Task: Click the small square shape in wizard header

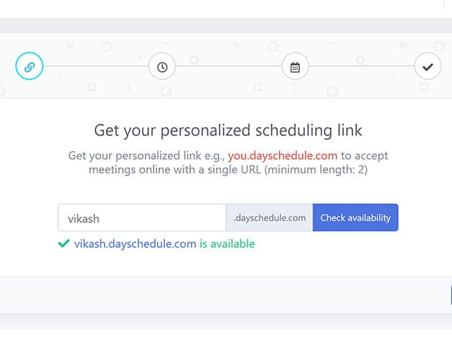Action: [x=91, y=87]
